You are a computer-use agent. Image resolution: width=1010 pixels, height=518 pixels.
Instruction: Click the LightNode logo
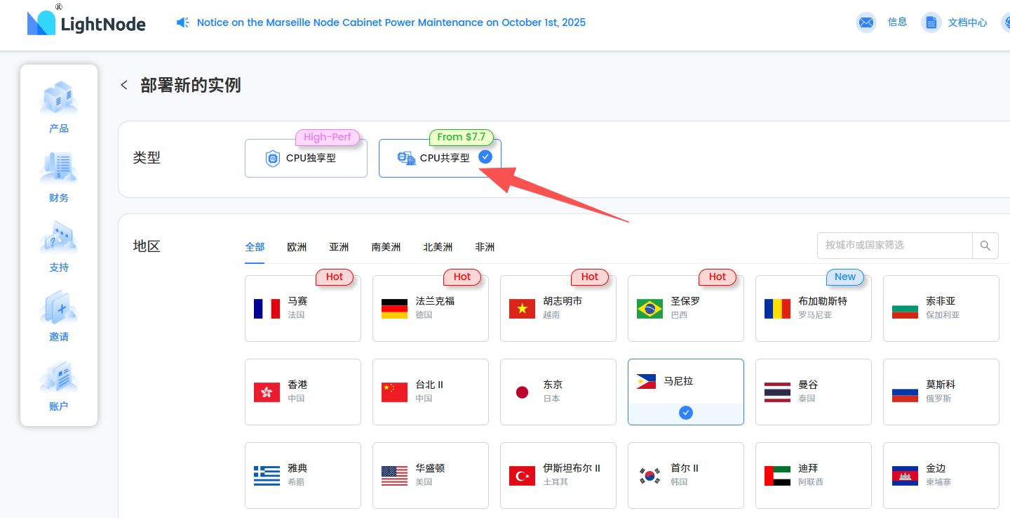tap(86, 23)
